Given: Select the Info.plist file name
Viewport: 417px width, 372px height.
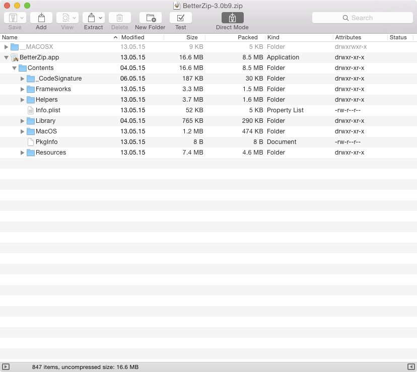Looking at the screenshot, I should pos(48,110).
